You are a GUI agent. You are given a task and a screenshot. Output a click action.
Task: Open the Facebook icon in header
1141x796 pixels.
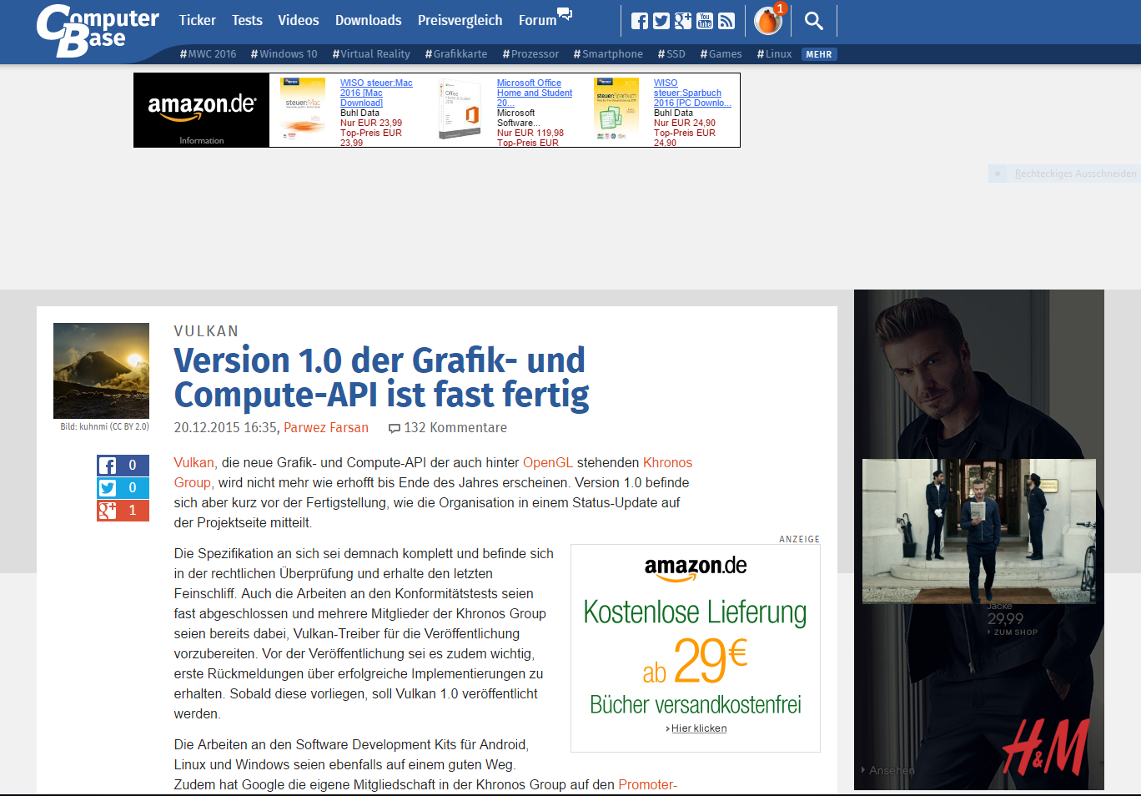point(640,21)
